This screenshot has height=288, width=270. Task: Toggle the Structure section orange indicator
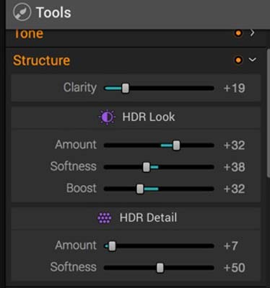click(x=238, y=60)
